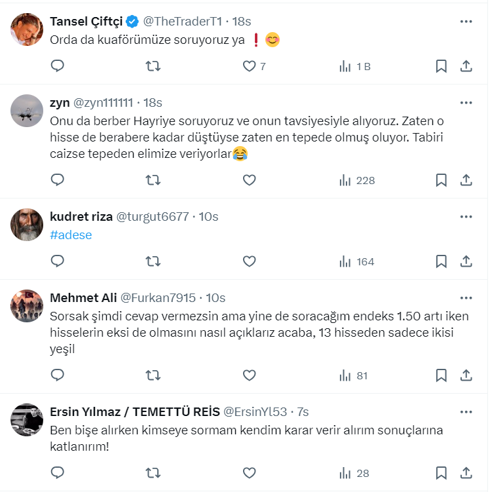Click kudret riza's profile avatar
Screen dimensions: 490x492
click(27, 225)
